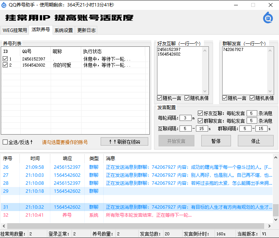279x238 pixels.
Task: Click the orange 请勾选需要操作的账号 hint text
Action: tap(65, 142)
